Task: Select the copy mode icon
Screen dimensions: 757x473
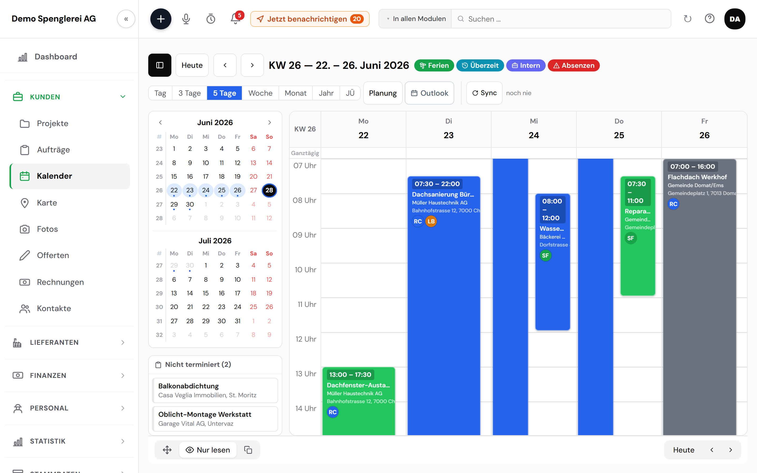Action: pyautogui.click(x=248, y=450)
